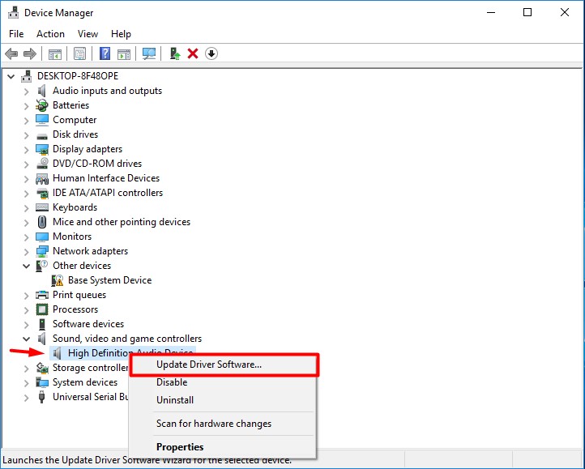Open the Action menu
This screenshot has width=585, height=469.
[x=50, y=34]
